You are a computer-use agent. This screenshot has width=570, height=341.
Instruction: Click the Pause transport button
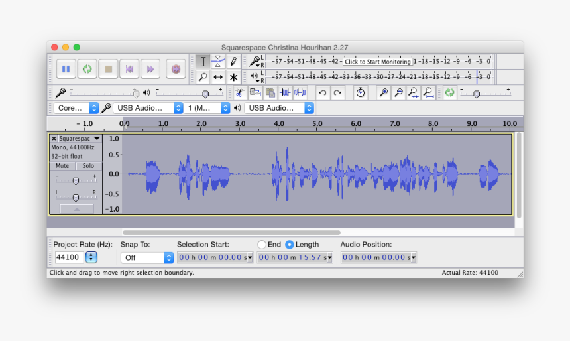[66, 69]
